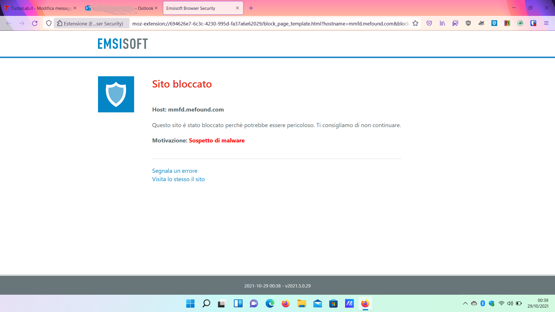Show hidden system tray icons chevron
Screen dimensions: 555x312
tap(465, 303)
